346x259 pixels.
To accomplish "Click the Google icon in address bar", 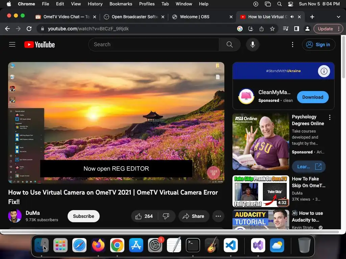I will click(240, 29).
